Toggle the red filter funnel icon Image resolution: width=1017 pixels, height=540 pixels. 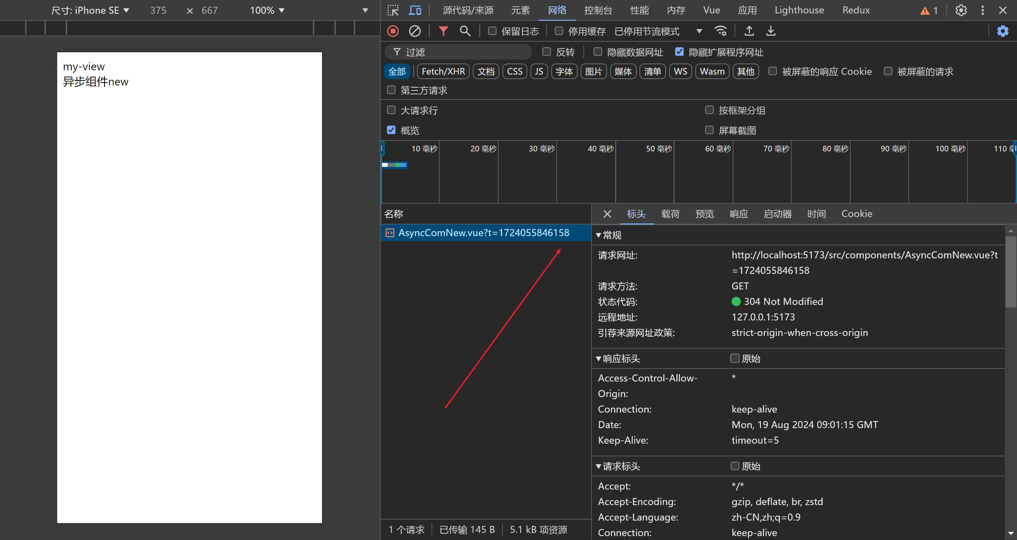point(444,31)
